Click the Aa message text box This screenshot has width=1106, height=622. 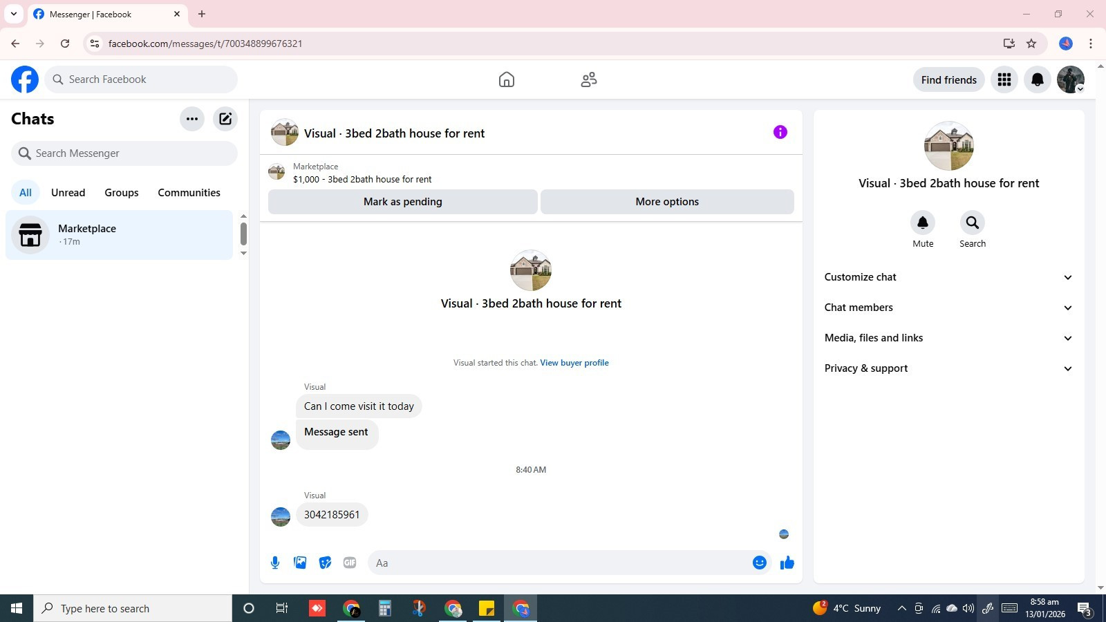coord(560,563)
